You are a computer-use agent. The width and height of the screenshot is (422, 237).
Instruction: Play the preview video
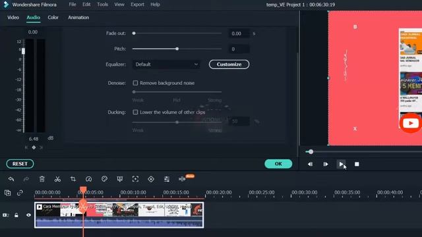tap(341, 164)
